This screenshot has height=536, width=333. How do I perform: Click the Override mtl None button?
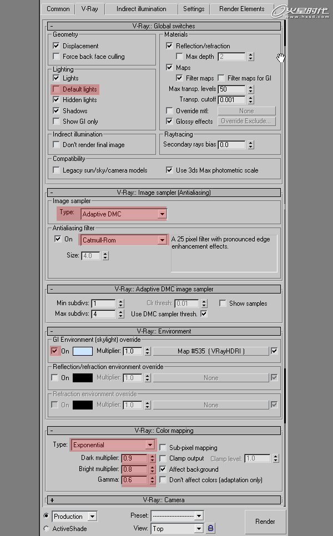(246, 111)
